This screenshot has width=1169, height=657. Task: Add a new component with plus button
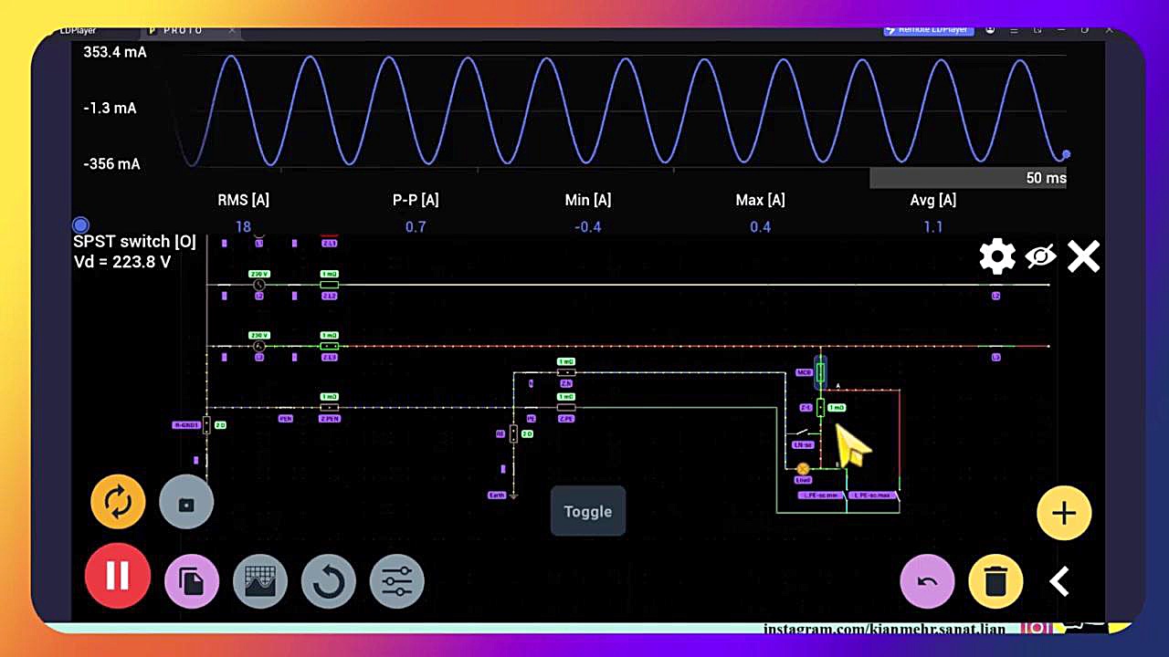coord(1064,513)
